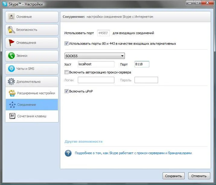Click the blue chat icon beside Чаты и SMS

(x=12, y=69)
